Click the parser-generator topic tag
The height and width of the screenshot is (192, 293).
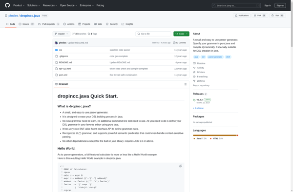215,57
